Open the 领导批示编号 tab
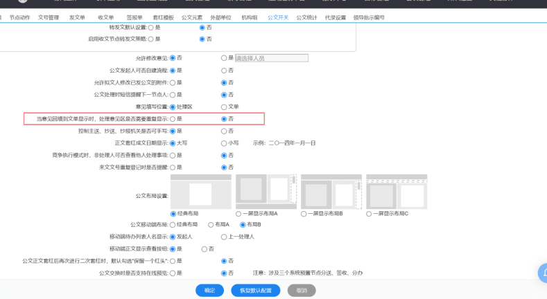This screenshot has height=299, width=547. [x=369, y=17]
